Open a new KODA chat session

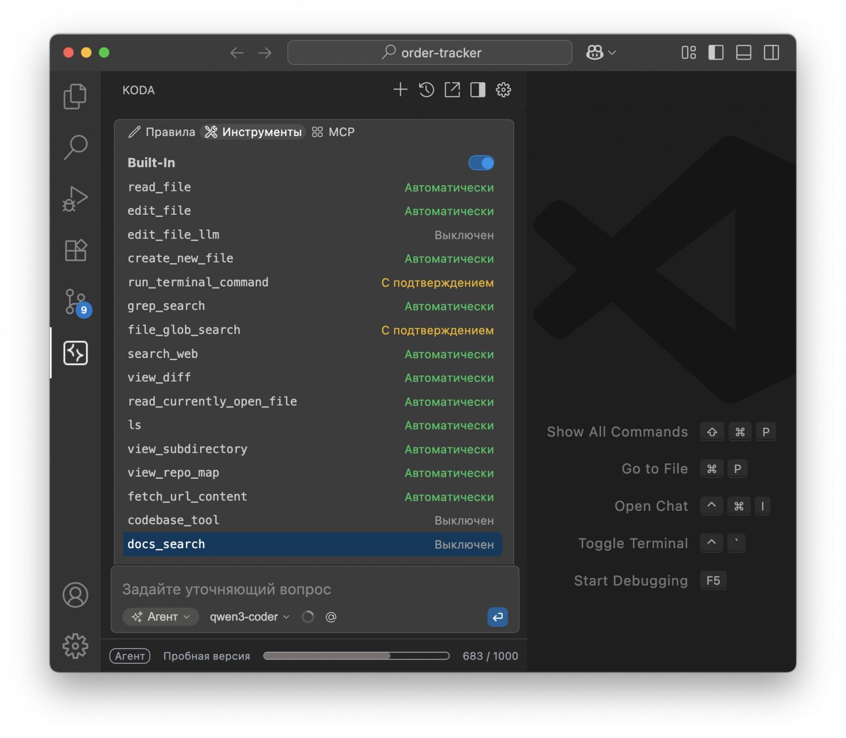400,89
